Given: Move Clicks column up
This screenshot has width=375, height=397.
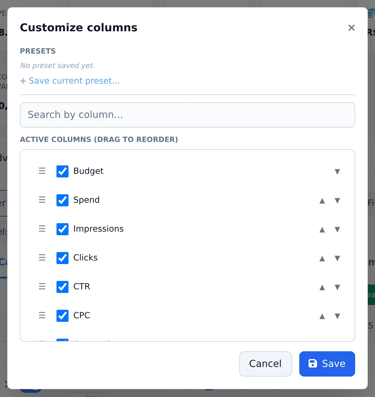Looking at the screenshot, I should pyautogui.click(x=322, y=258).
